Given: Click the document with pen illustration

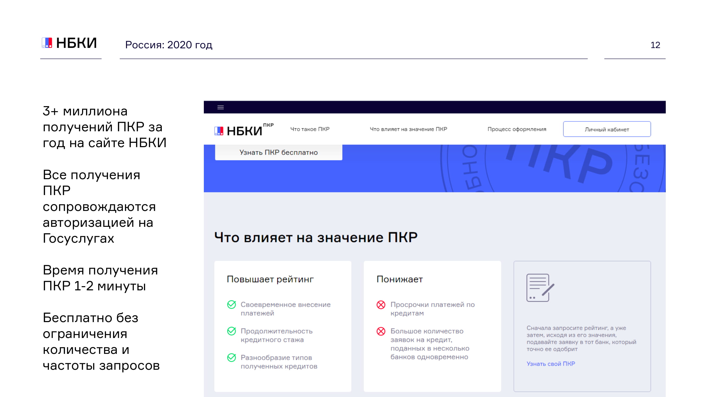Looking at the screenshot, I should point(540,288).
